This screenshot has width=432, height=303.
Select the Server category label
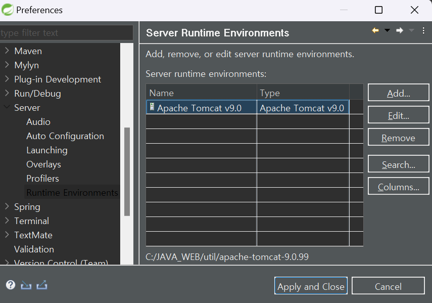tap(27, 108)
